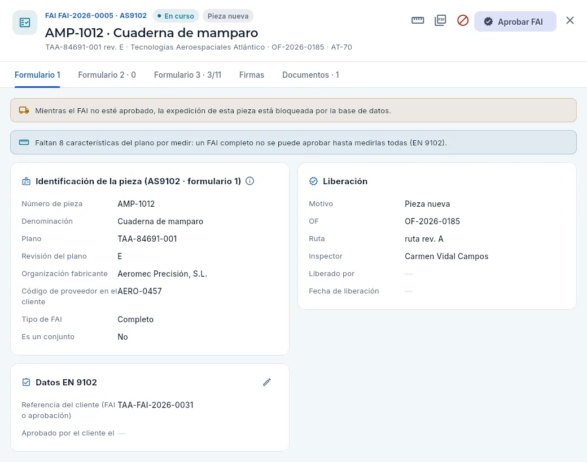Click inspector name Carmen Vidal Campos
This screenshot has height=462, width=587.
coord(446,256)
